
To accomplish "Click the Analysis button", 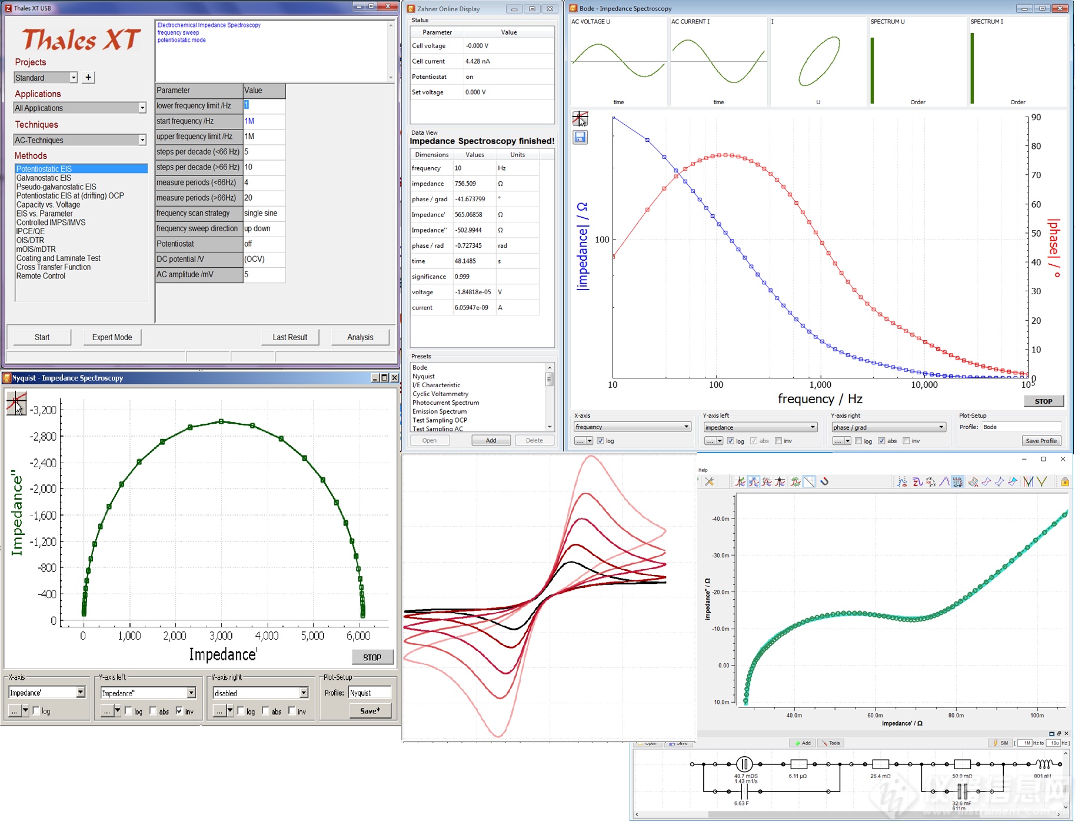I will (x=360, y=337).
